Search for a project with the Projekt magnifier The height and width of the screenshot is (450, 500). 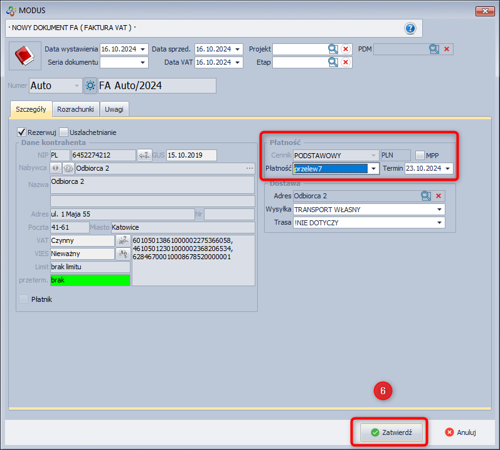333,49
